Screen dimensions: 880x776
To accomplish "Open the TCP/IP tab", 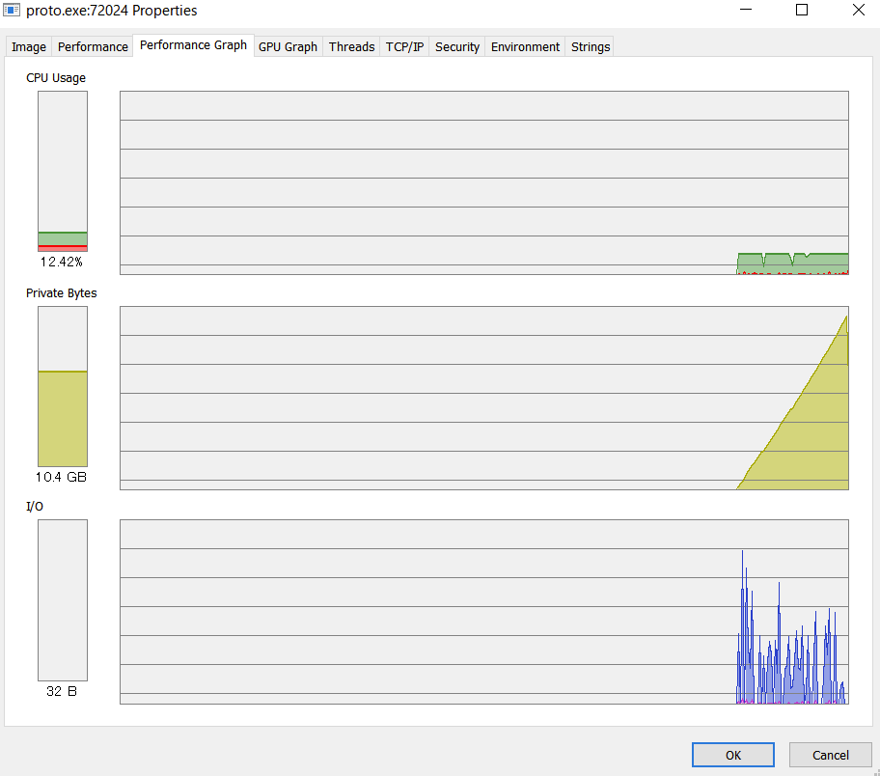I will (x=404, y=46).
